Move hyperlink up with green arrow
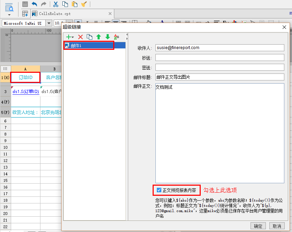This screenshot has width=292, height=232. [99, 37]
